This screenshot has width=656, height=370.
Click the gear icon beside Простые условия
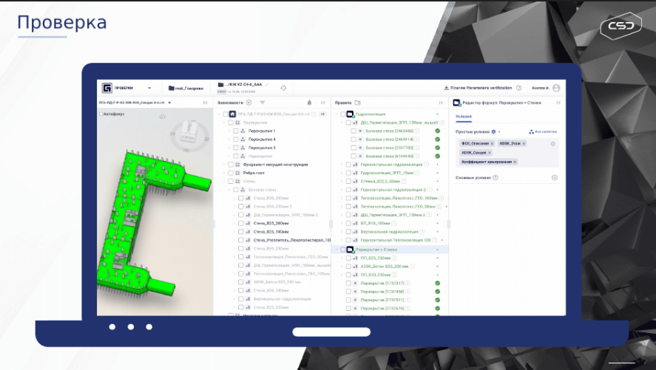[494, 131]
